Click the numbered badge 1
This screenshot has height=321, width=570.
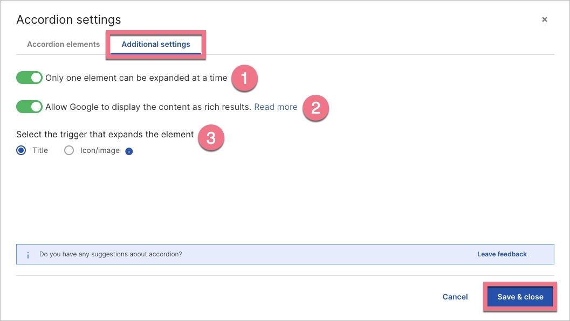[x=246, y=78]
